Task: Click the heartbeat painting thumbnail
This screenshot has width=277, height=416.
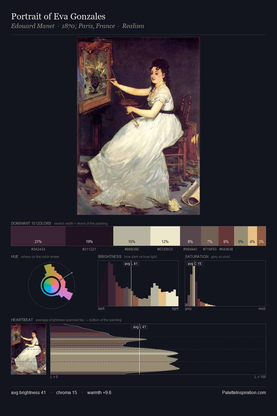Action: coord(29,349)
